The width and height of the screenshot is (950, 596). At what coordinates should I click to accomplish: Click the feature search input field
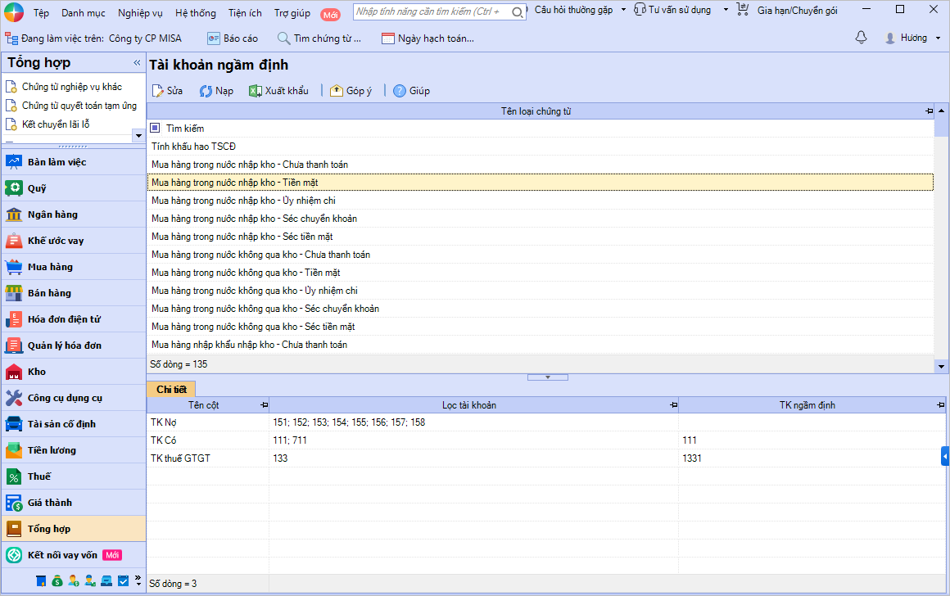pos(432,12)
